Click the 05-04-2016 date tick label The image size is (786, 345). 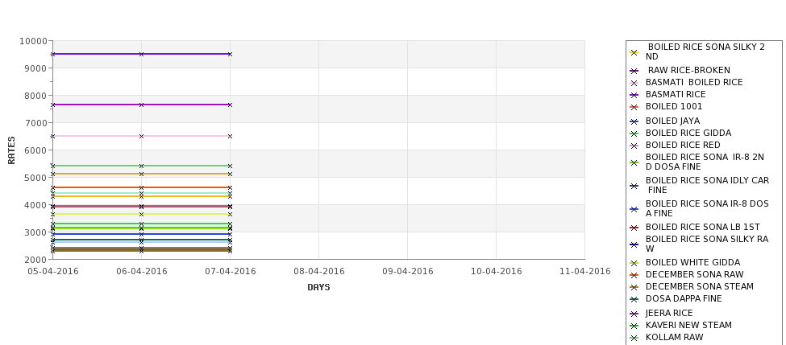point(52,272)
